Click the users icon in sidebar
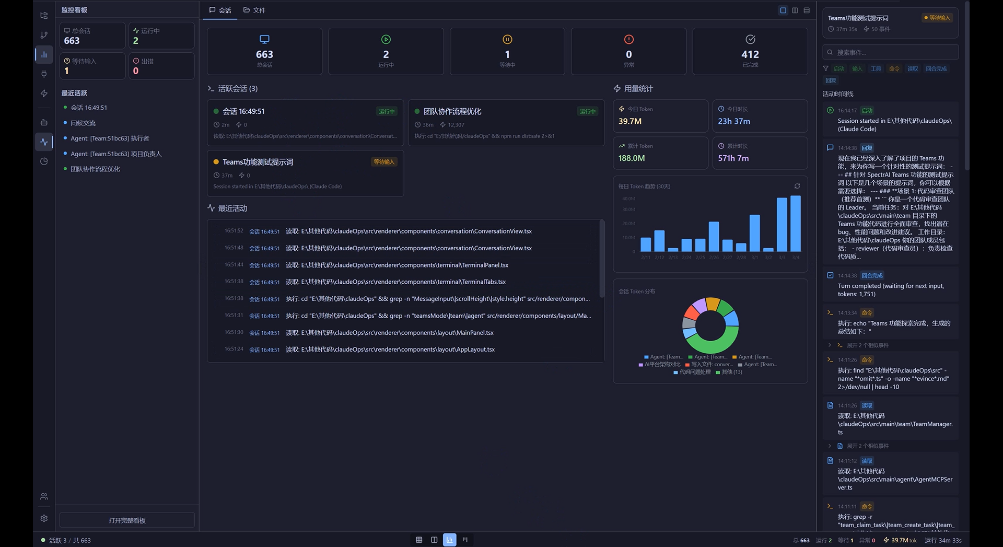Viewport: 1003px width, 547px height. [x=44, y=496]
